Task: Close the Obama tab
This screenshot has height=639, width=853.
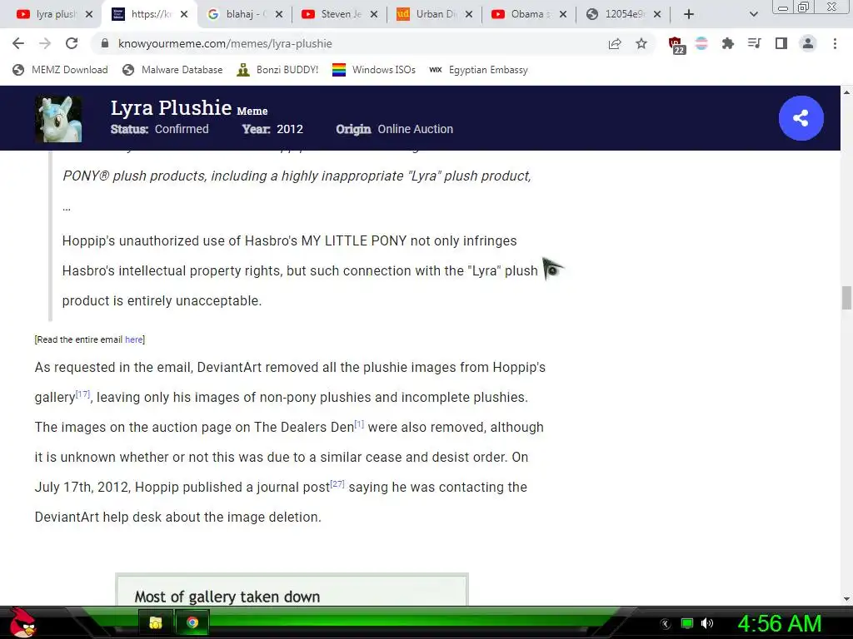Action: pyautogui.click(x=564, y=14)
